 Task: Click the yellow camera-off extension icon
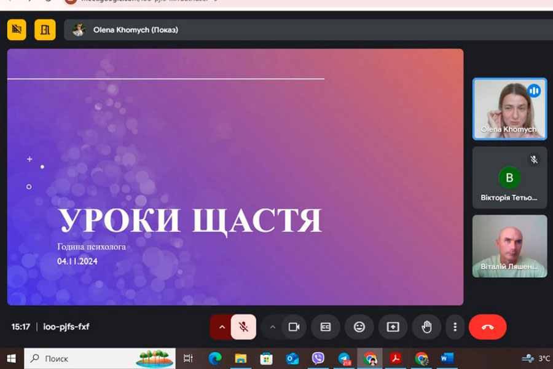coord(17,30)
